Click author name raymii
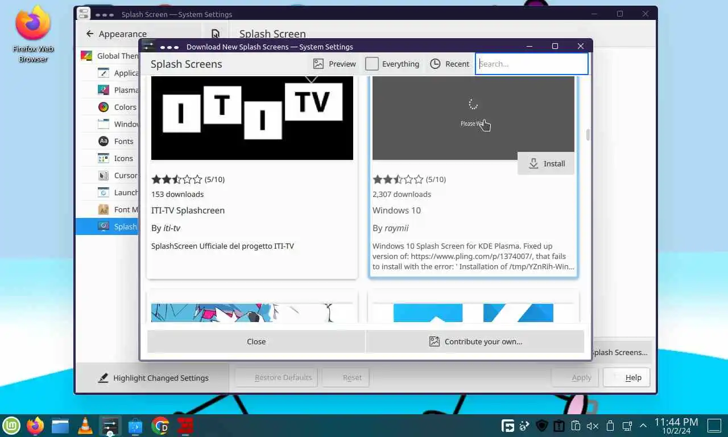The width and height of the screenshot is (728, 437). 396,228
